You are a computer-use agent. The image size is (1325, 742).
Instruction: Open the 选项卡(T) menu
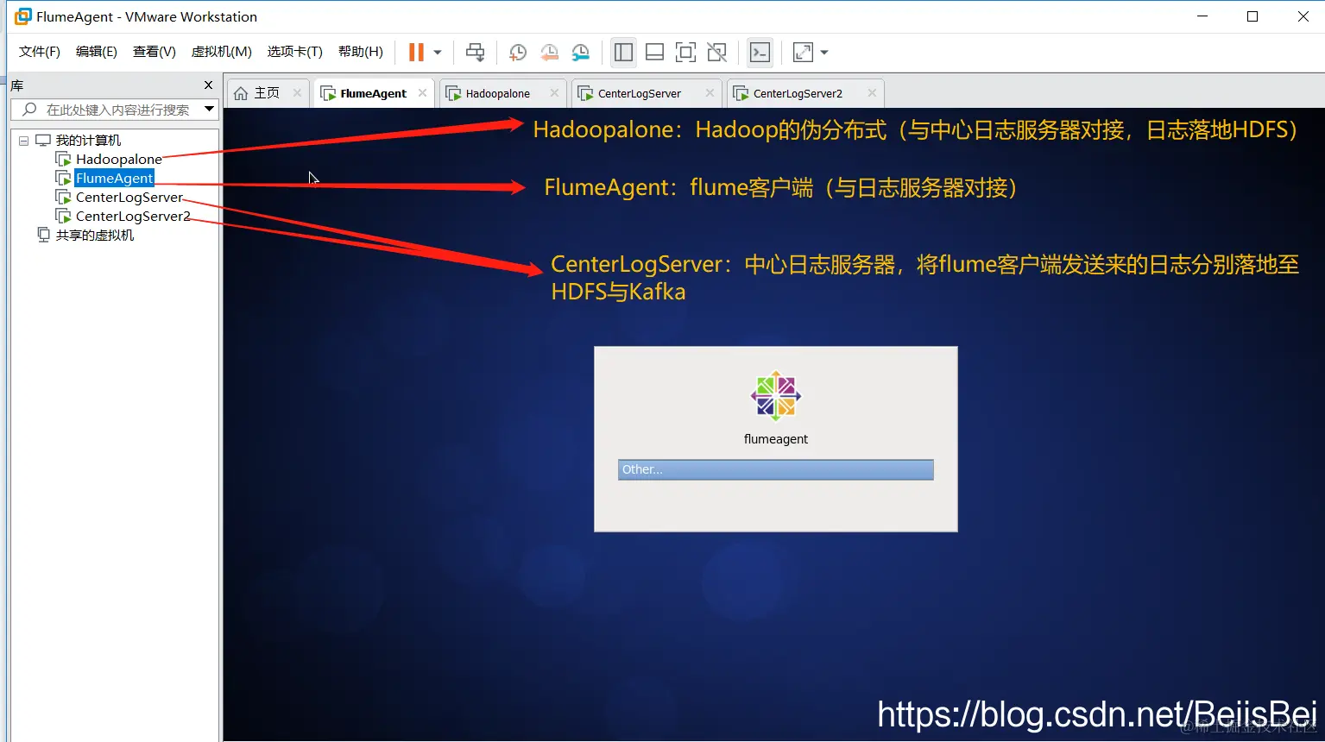(294, 52)
